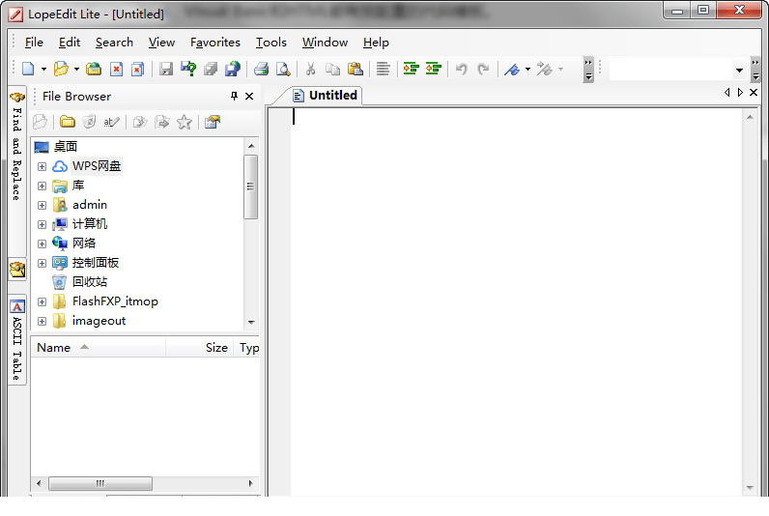
Task: Open the Favorites menu
Action: pos(214,43)
